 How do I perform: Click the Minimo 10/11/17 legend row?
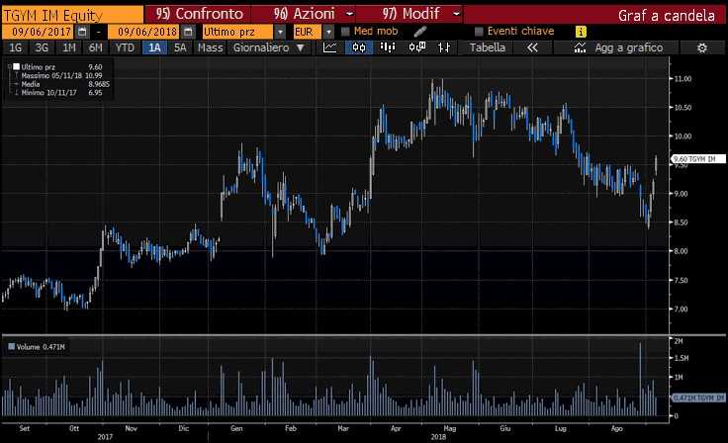pos(61,92)
